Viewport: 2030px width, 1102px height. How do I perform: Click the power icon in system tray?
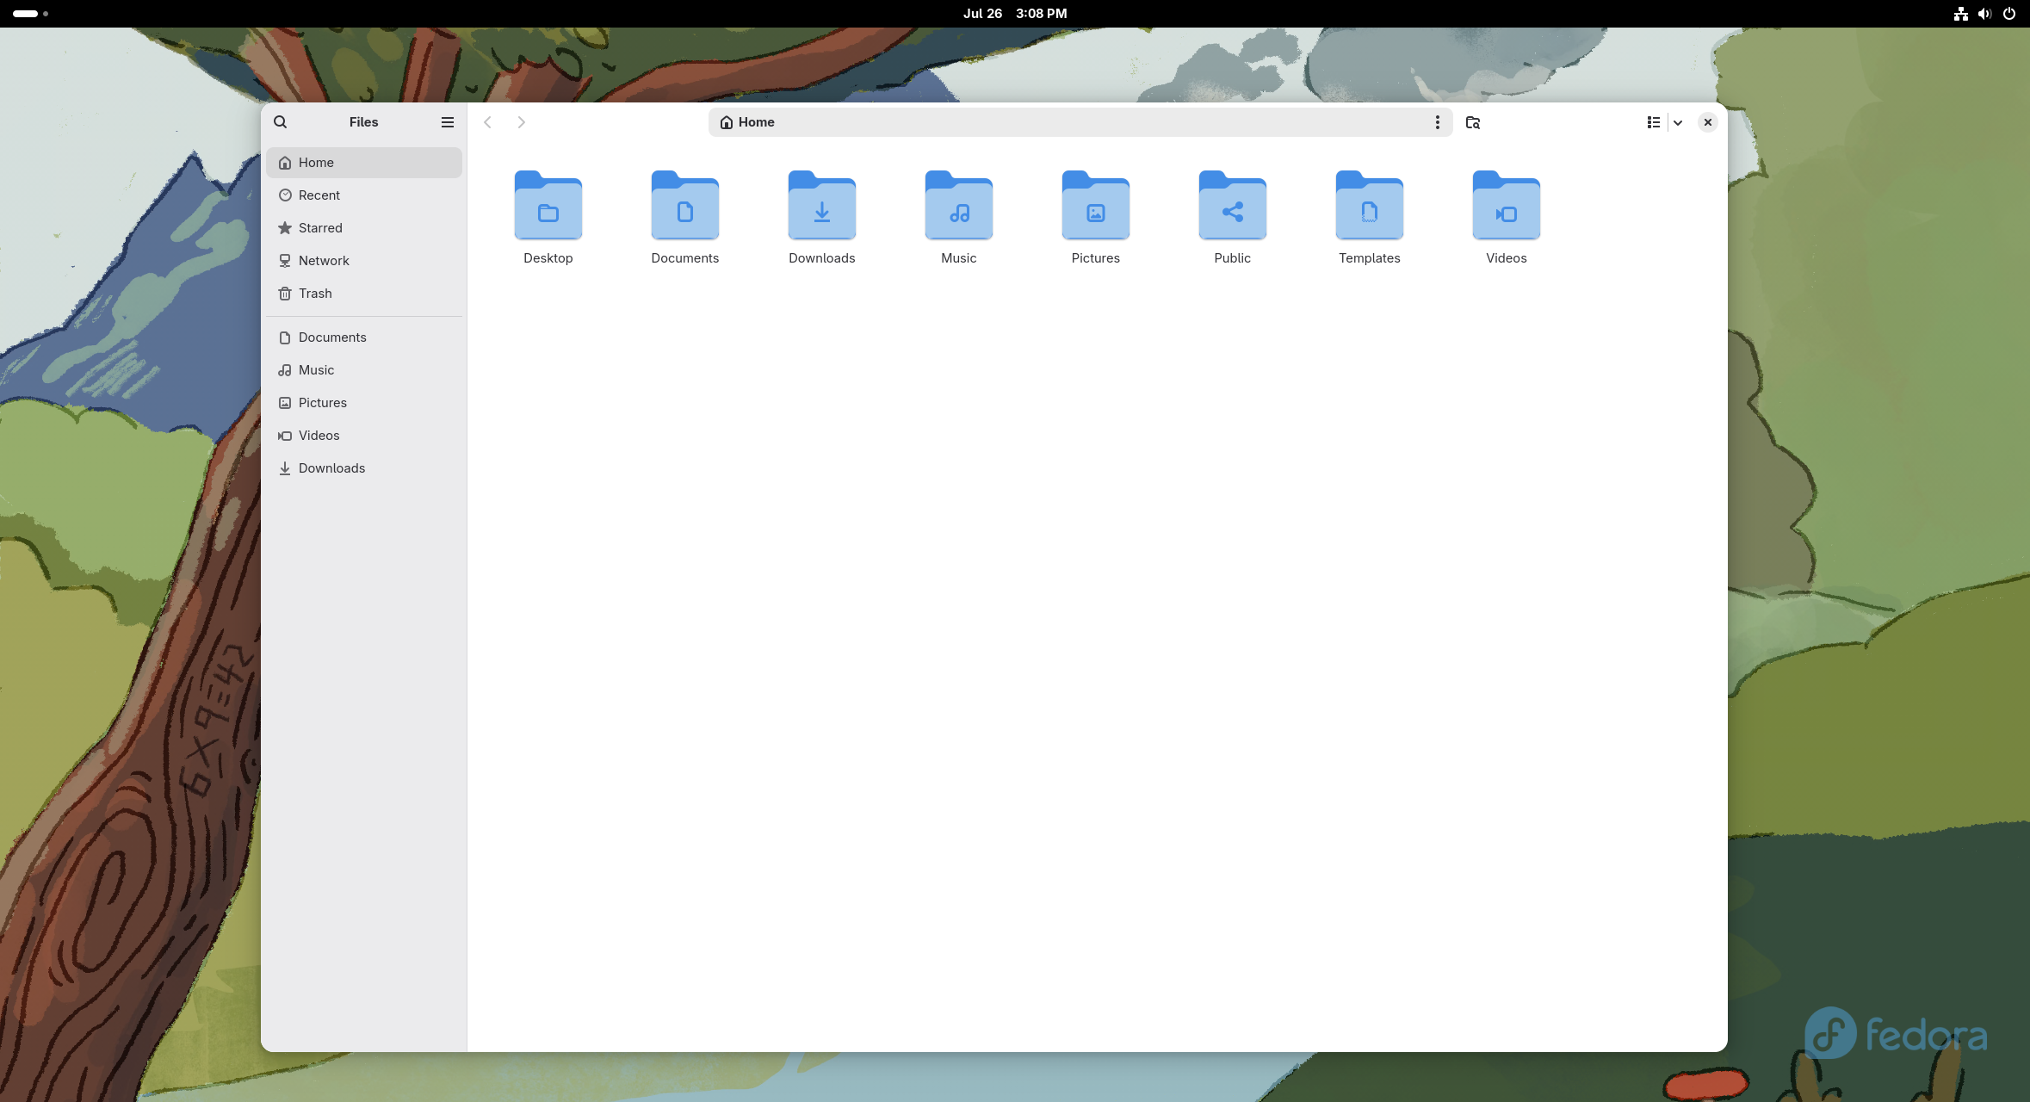click(x=2009, y=14)
